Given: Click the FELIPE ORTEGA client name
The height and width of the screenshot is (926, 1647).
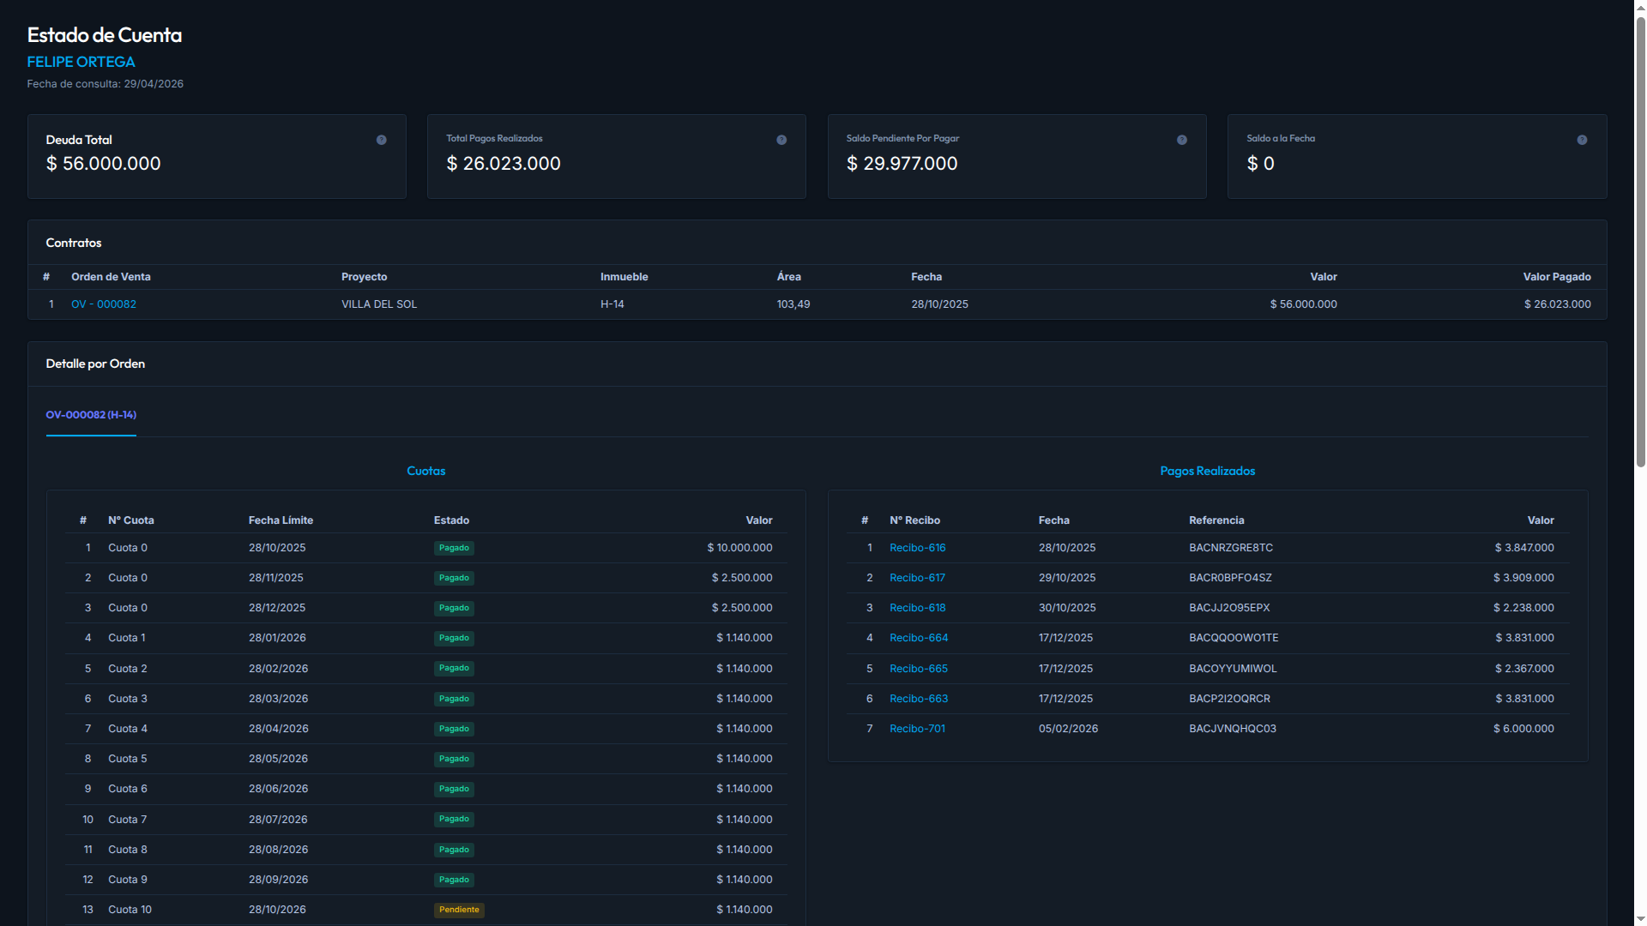Looking at the screenshot, I should [x=81, y=62].
